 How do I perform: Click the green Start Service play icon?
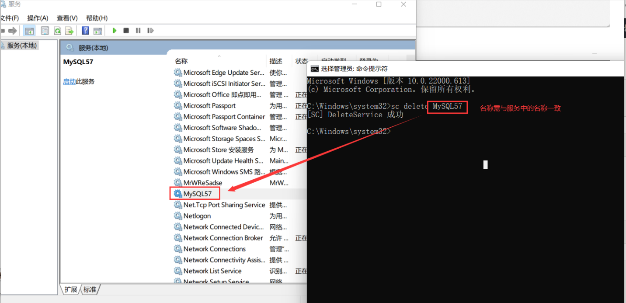coord(115,31)
